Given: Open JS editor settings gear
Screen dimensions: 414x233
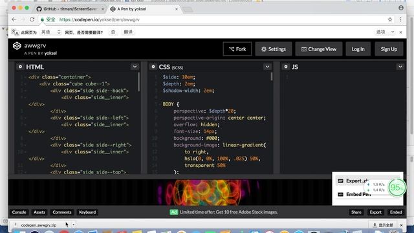Looking at the screenshot, I should coord(286,67).
